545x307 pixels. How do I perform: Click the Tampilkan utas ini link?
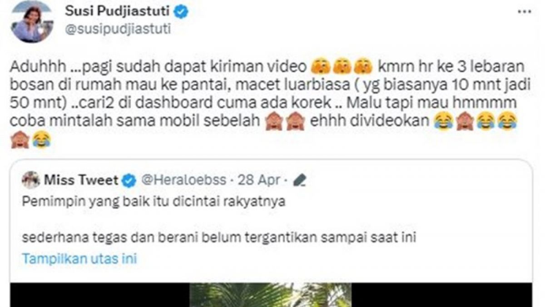pyautogui.click(x=79, y=259)
